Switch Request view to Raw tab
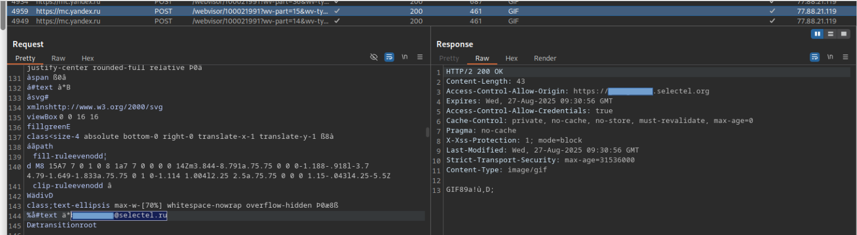The height and width of the screenshot is (235, 857). tap(58, 58)
